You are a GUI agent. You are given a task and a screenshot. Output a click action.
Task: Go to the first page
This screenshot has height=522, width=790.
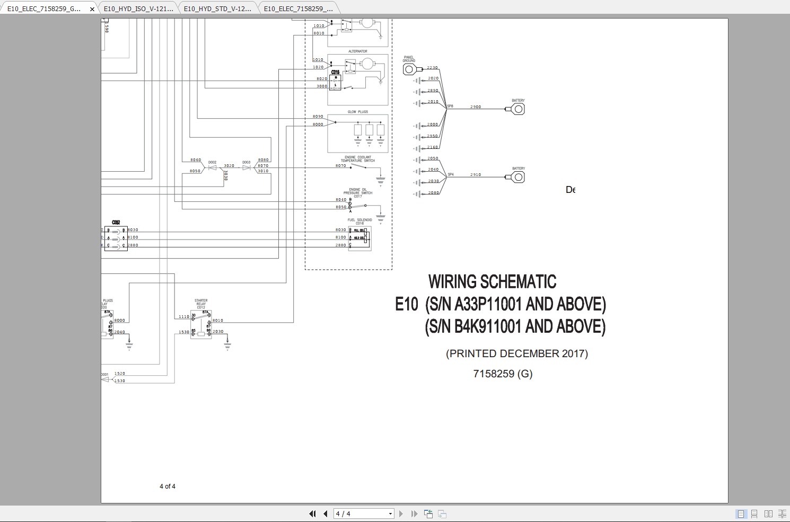(x=312, y=514)
